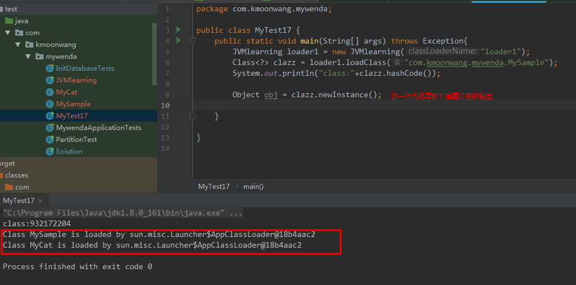Click the Solution class icon
Screen dimensions: 576x285
point(50,152)
